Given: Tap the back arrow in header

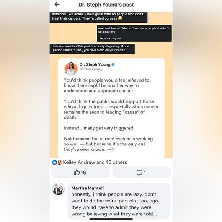Looking at the screenshot, I should [57, 5].
